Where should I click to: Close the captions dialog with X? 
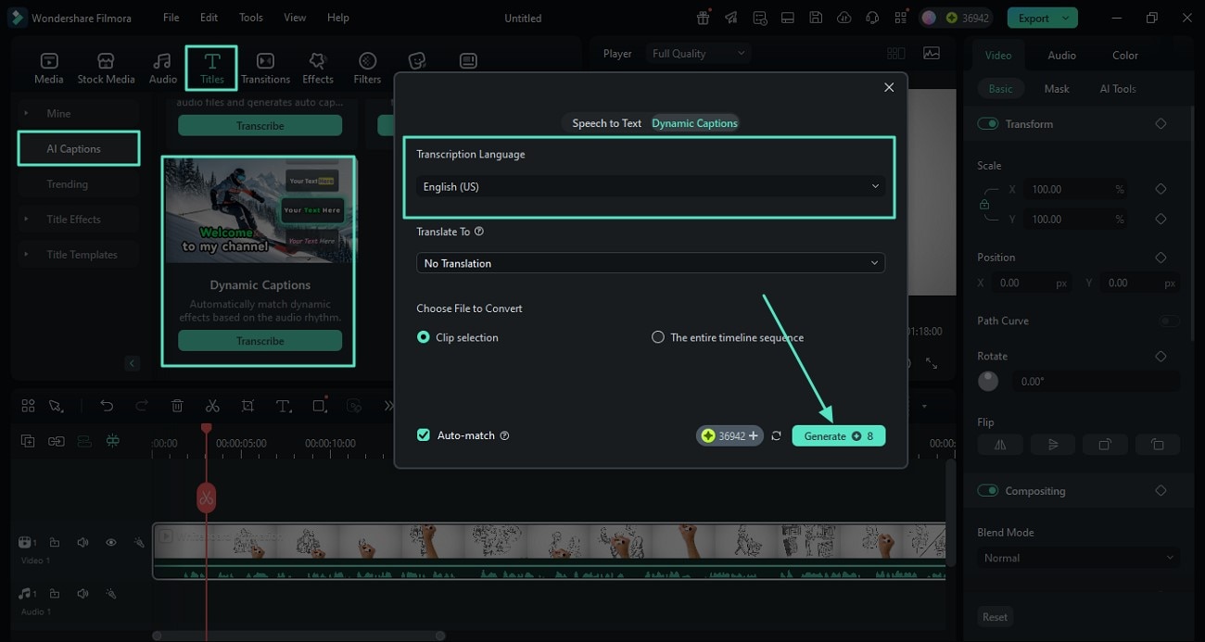coord(889,87)
